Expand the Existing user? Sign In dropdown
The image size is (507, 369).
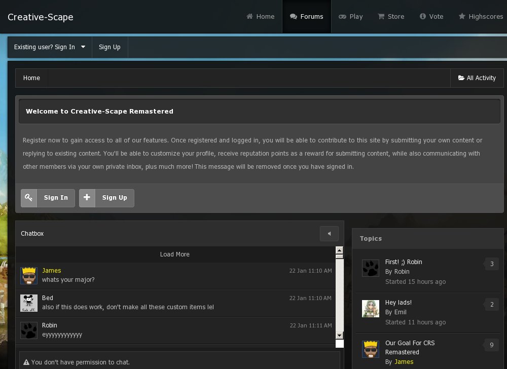pos(50,47)
